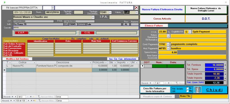Screen dimensions: 230x104
Task: Click the DDT row selector arrow
Action: (x=142, y=66)
